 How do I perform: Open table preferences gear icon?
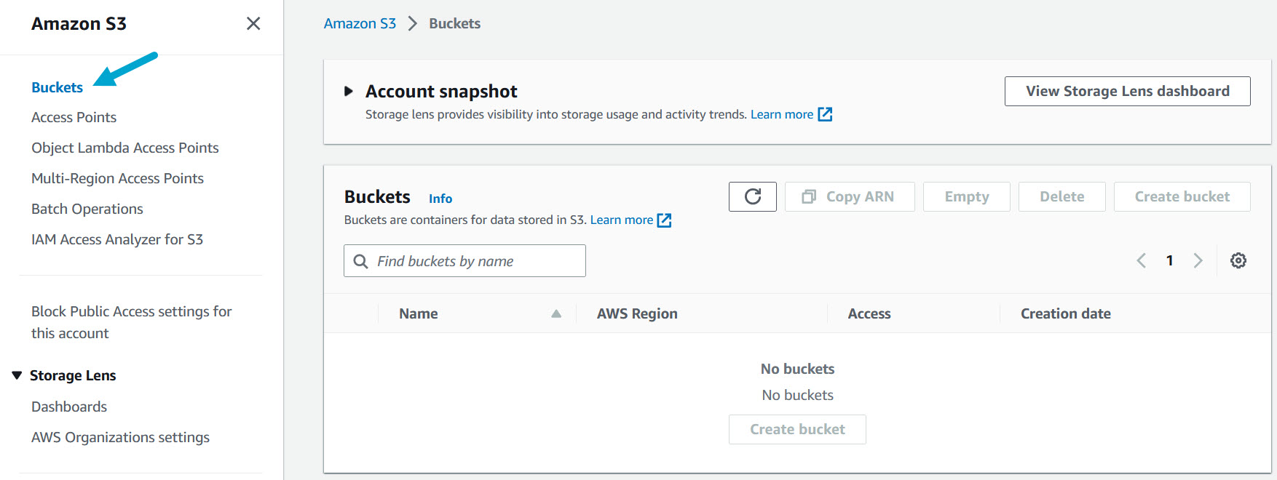click(x=1238, y=260)
